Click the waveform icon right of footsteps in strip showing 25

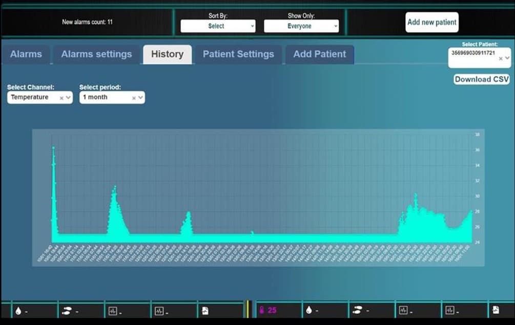(403, 310)
